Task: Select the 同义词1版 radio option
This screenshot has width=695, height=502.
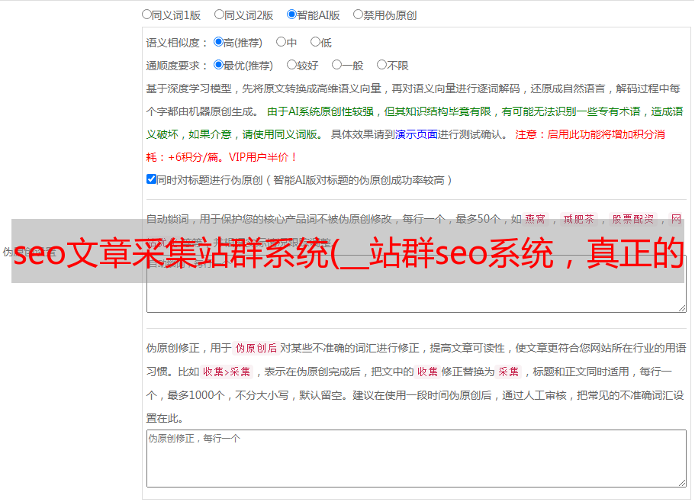Action: [146, 14]
